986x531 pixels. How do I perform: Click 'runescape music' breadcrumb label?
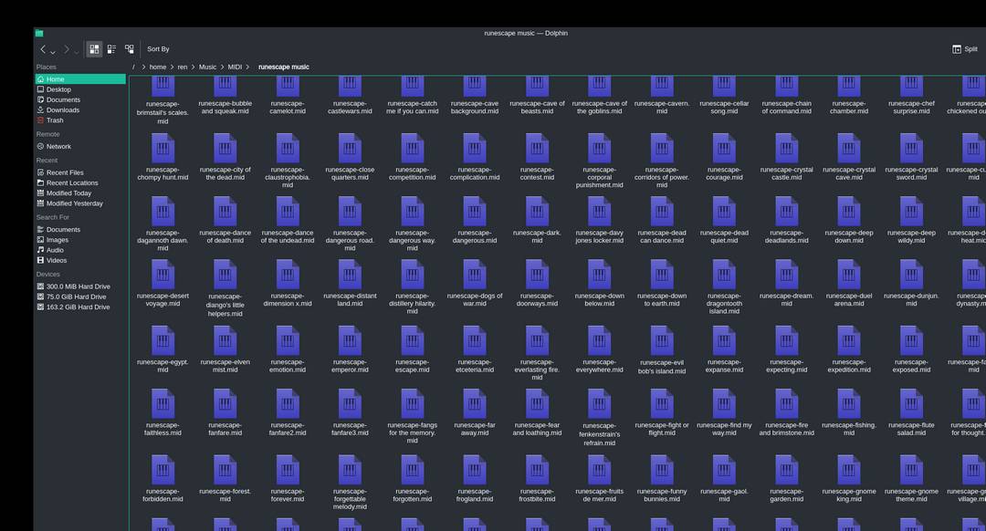point(284,67)
